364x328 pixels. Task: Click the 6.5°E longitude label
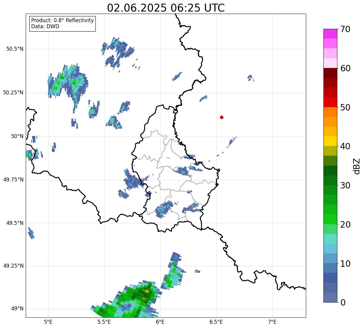[x=216, y=322]
